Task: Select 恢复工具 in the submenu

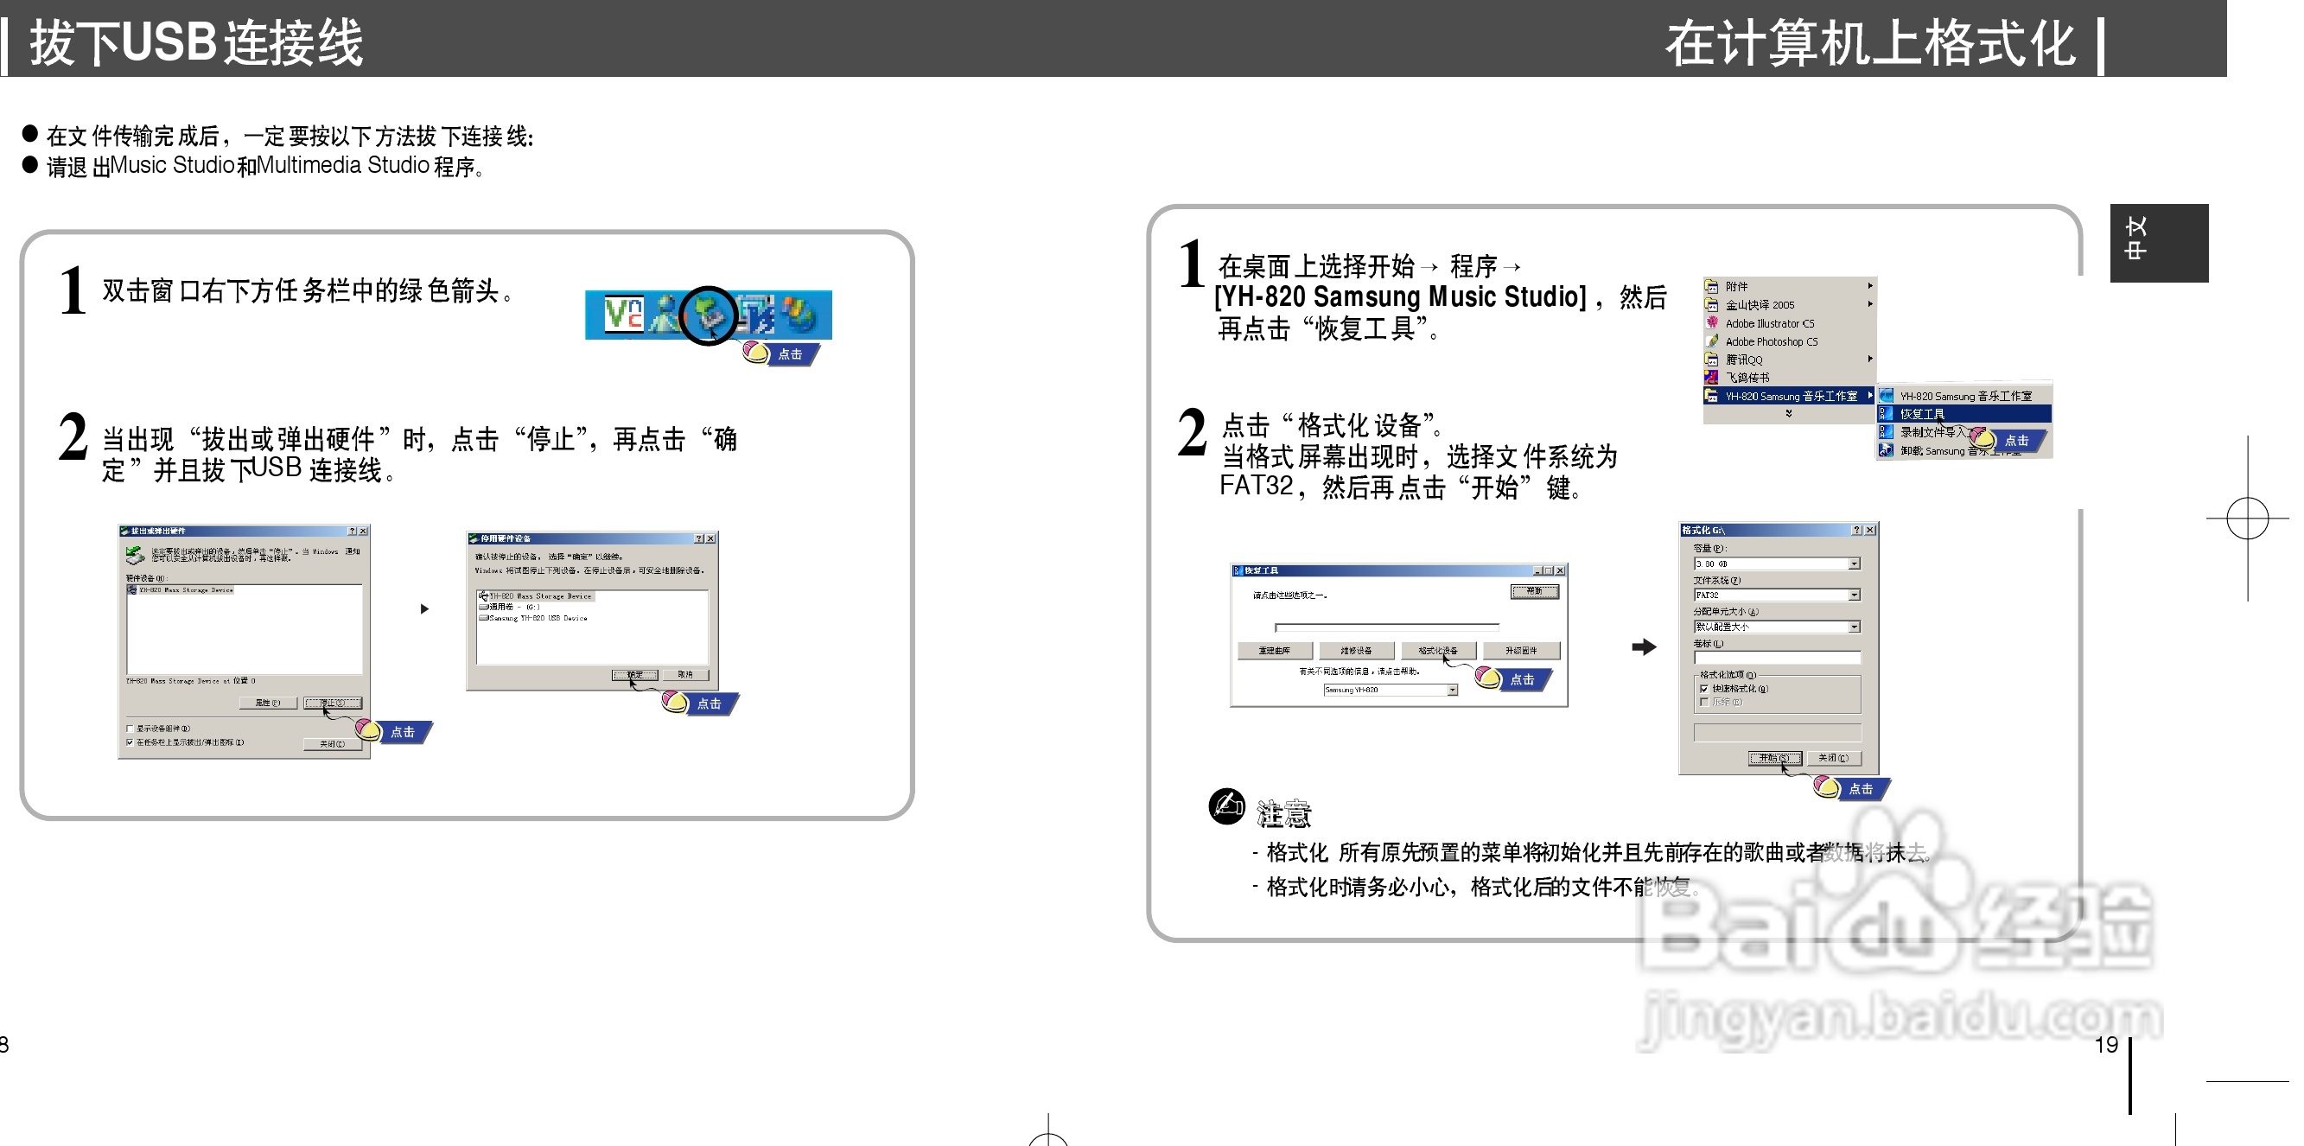Action: (1923, 414)
